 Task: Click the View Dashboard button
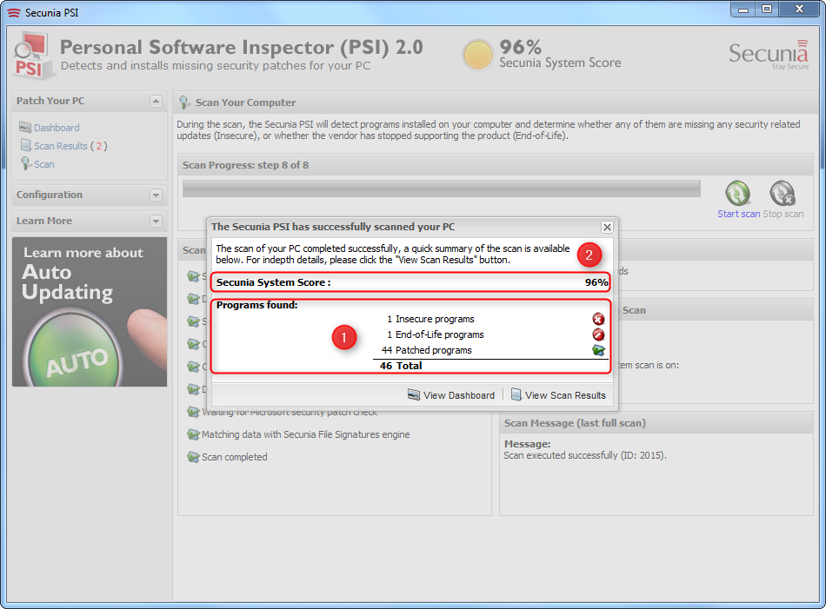click(x=451, y=395)
